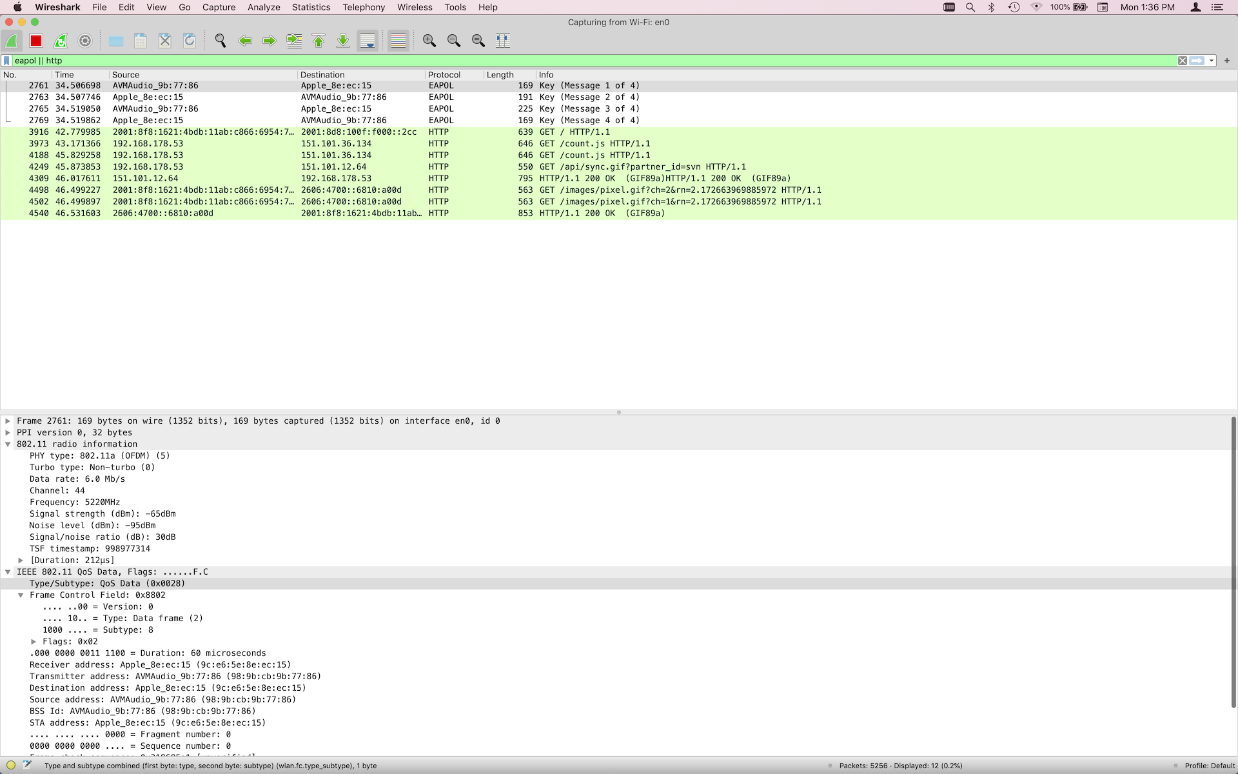Open the display filter history dropdown
1238x774 pixels.
click(x=1212, y=61)
